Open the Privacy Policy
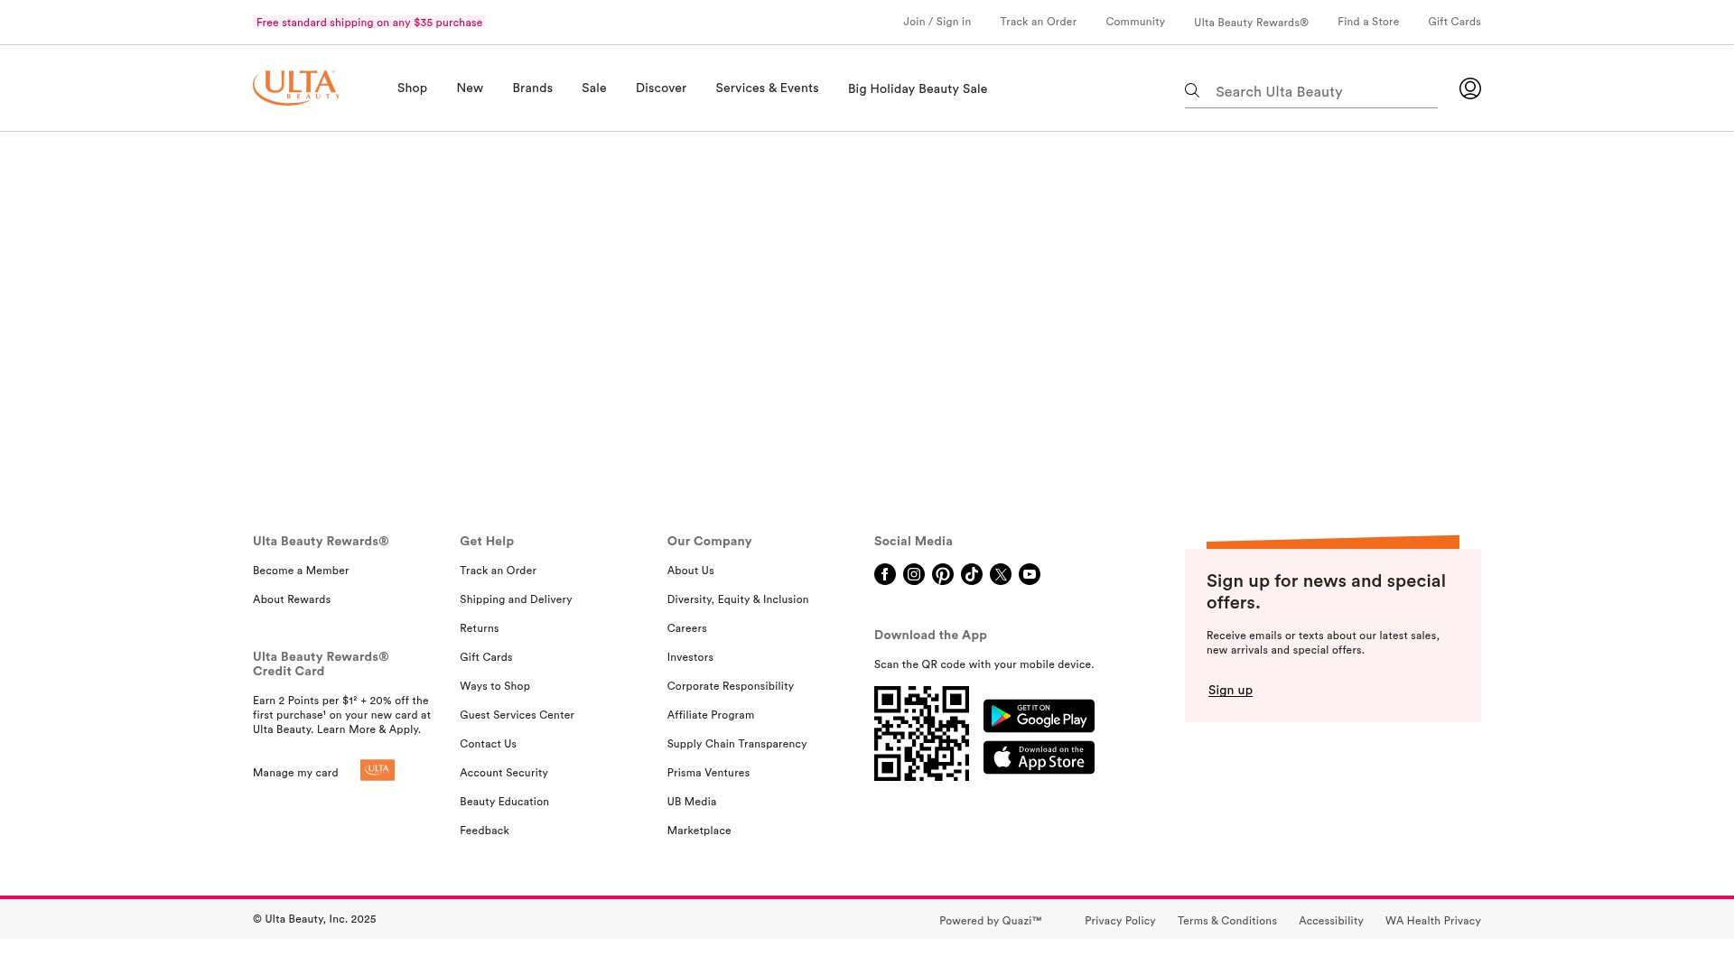This screenshot has width=1734, height=975. pos(1120,921)
